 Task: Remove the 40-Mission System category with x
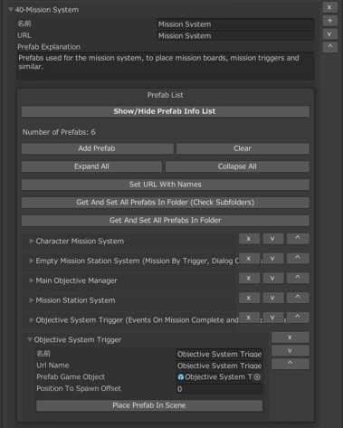tap(329, 7)
